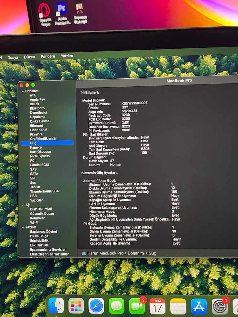Select Diske Basma in the sidebar
Image resolution: width=238 pixels, height=317 pixels.
tap(40, 121)
